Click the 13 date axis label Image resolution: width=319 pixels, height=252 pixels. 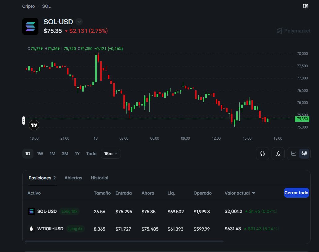(95, 138)
